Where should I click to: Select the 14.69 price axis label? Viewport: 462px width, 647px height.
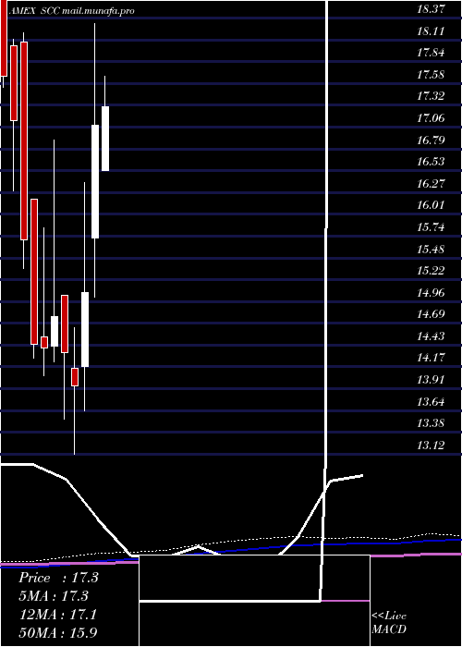(x=431, y=313)
